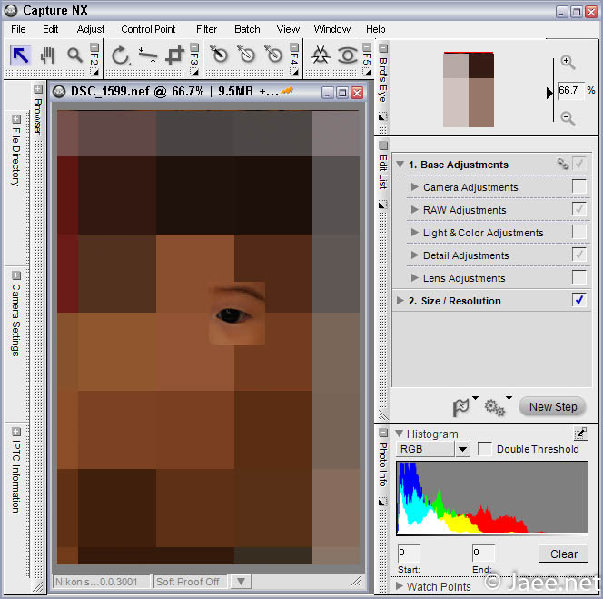Toggle the Size / Resolution step checkbox
The image size is (603, 599).
pyautogui.click(x=578, y=301)
